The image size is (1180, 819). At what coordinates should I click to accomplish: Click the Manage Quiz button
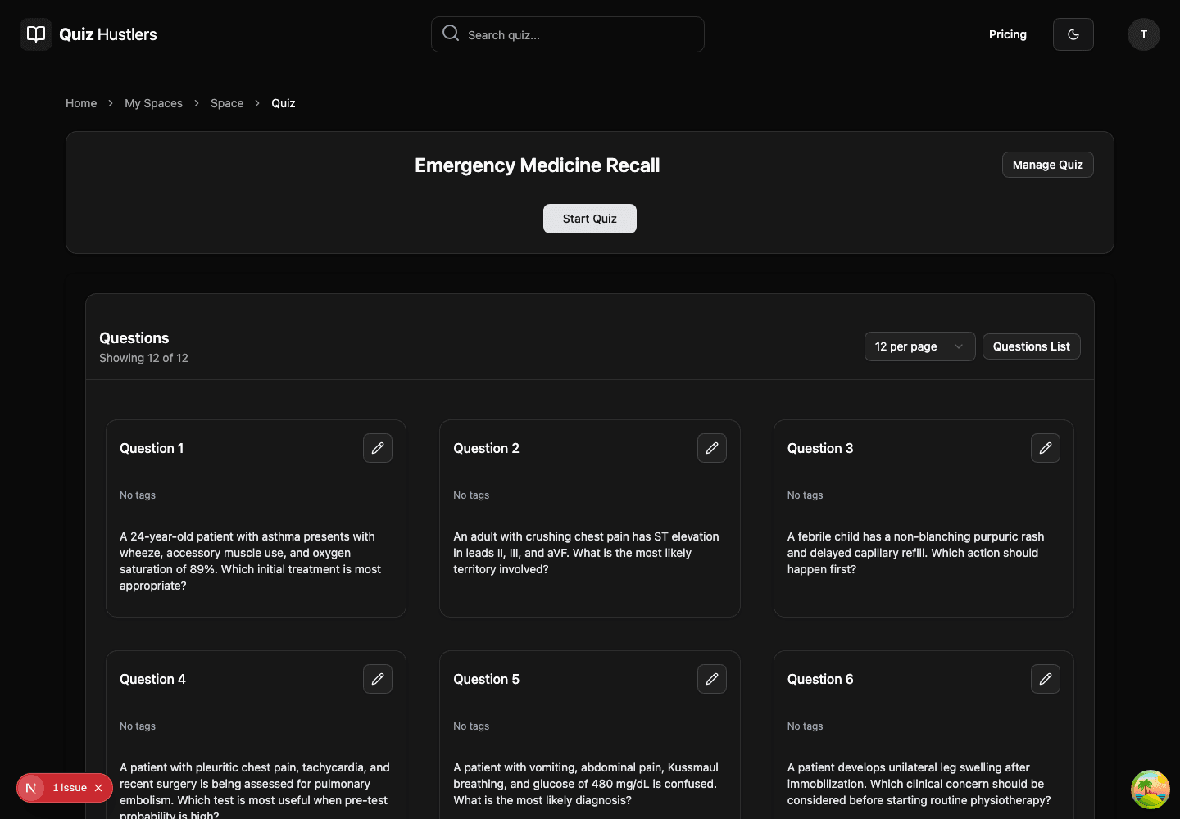[x=1047, y=165]
